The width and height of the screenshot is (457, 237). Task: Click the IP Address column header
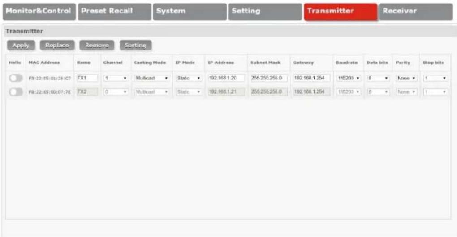220,62
